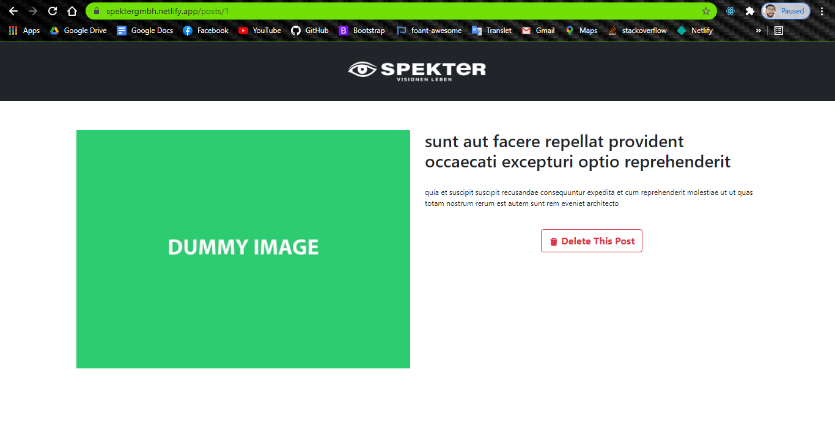Image resolution: width=835 pixels, height=424 pixels.
Task: Open the Extensions puzzle icon
Action: coord(749,11)
